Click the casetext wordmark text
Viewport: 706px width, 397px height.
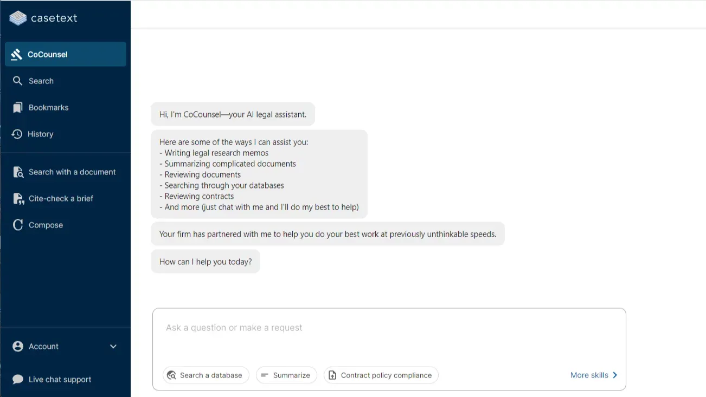coord(54,18)
